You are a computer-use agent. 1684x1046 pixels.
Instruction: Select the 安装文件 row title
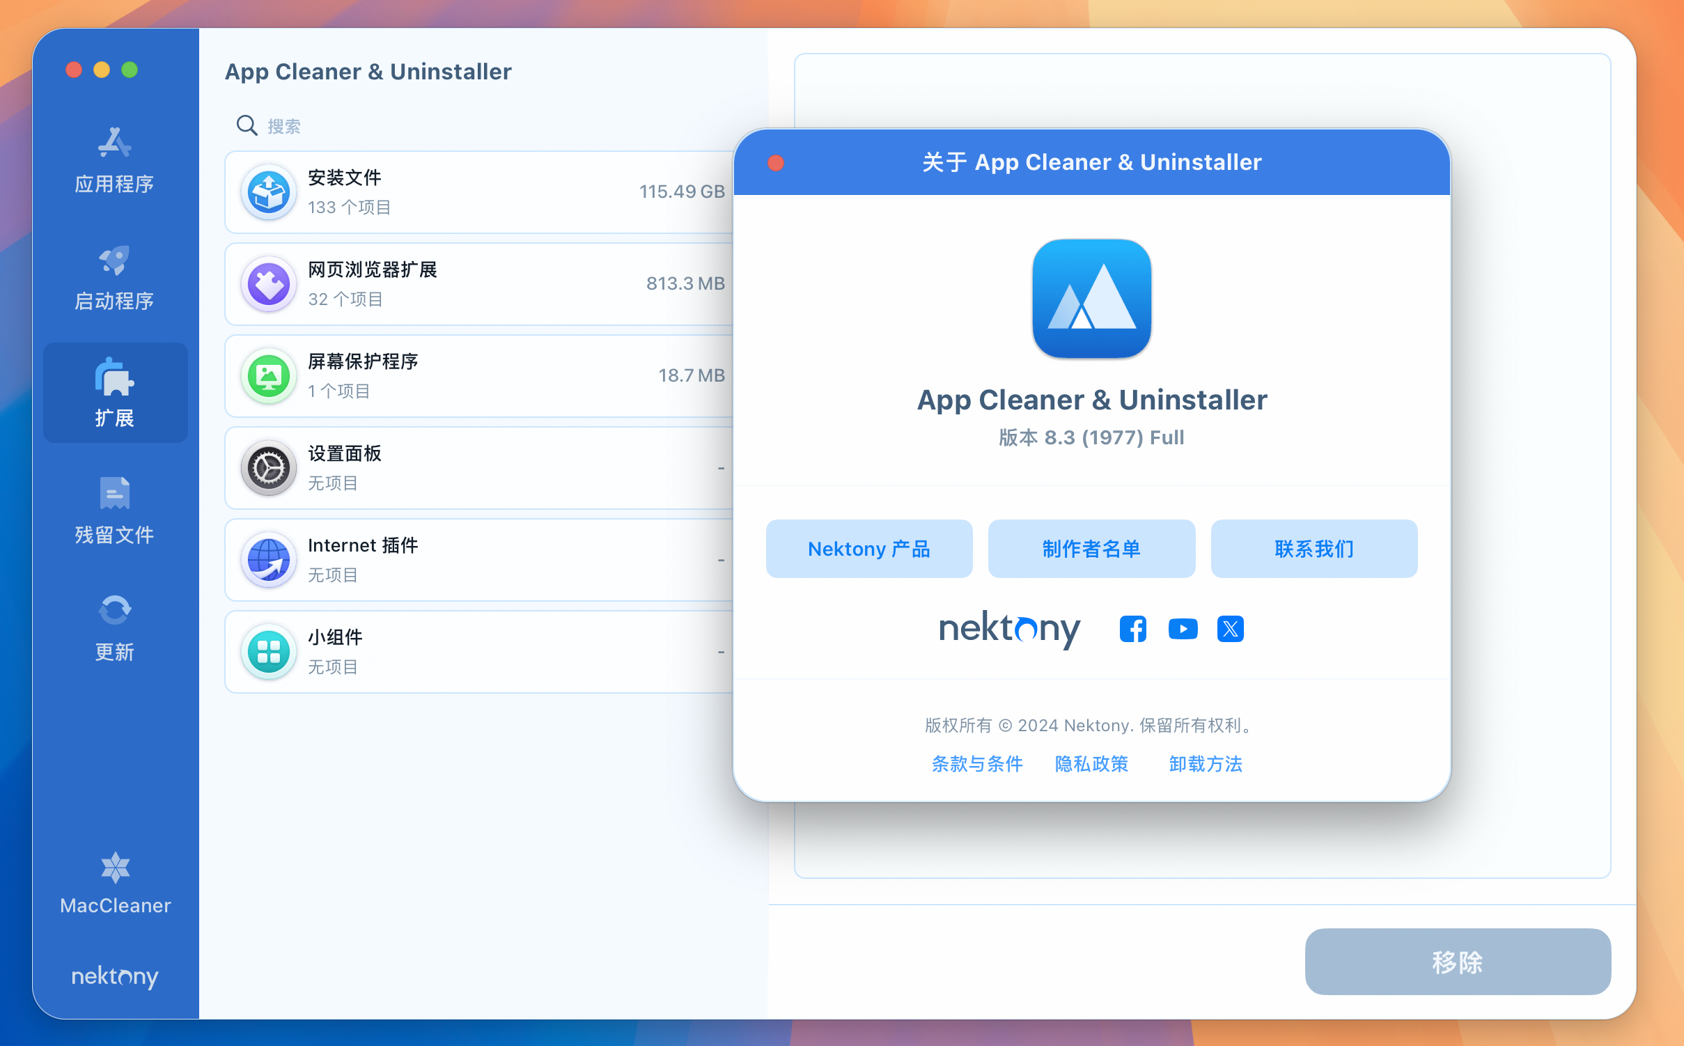345,178
